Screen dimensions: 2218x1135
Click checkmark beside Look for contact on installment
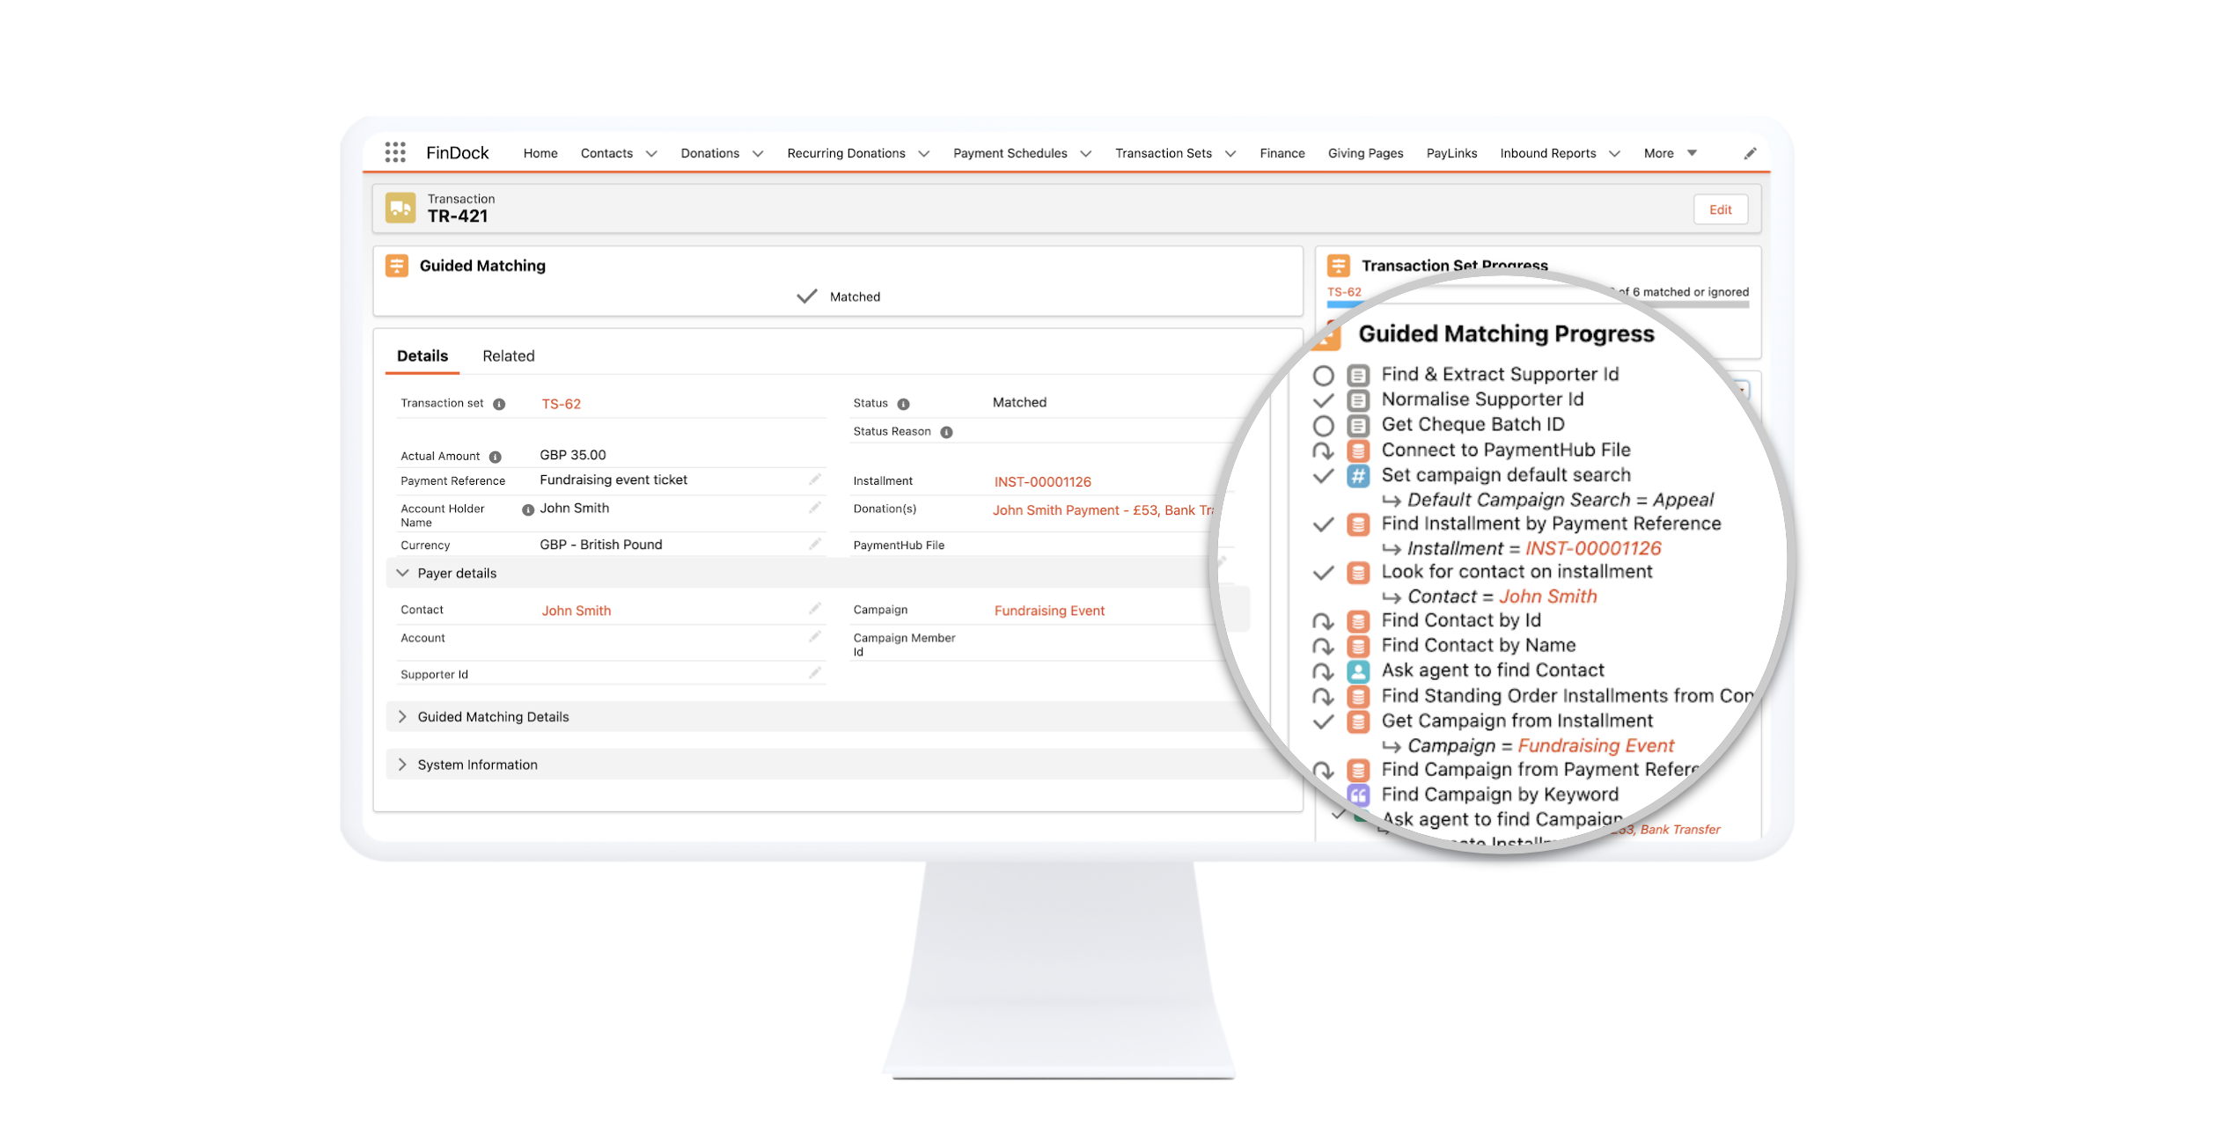(x=1323, y=573)
